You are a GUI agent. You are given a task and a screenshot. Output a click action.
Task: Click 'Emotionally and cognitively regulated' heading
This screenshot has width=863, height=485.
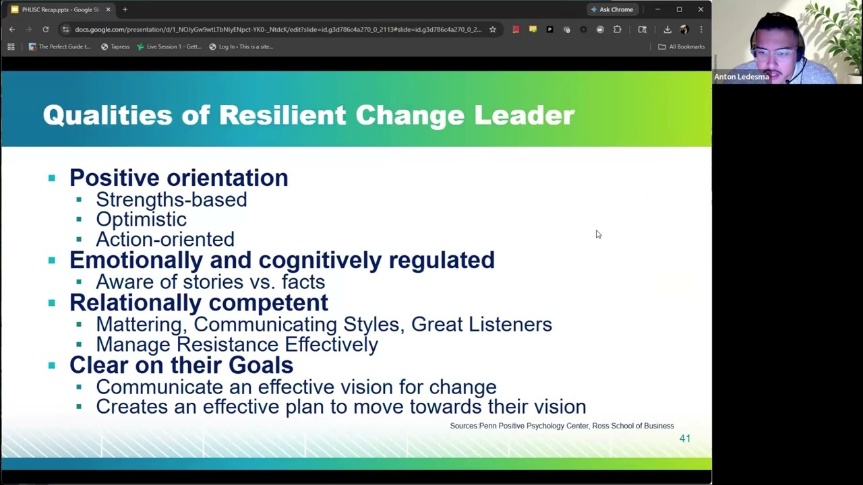point(282,260)
